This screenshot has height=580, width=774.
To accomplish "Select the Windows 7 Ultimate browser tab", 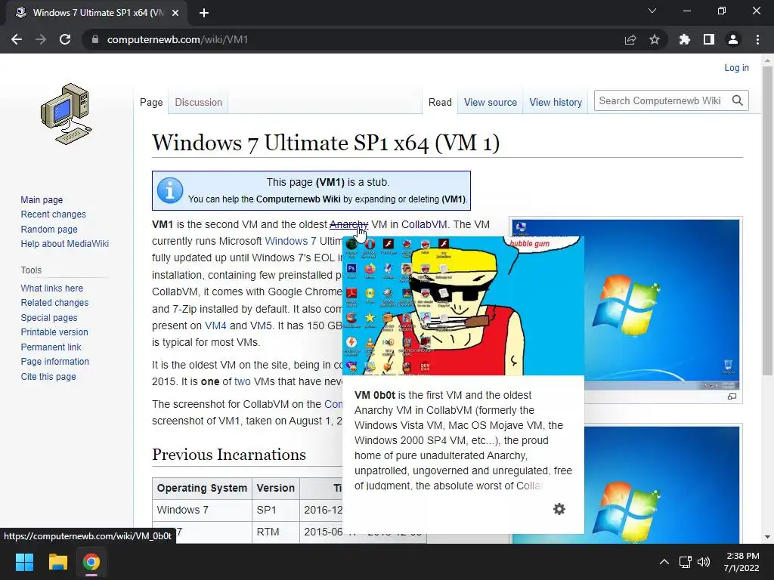I will [98, 13].
